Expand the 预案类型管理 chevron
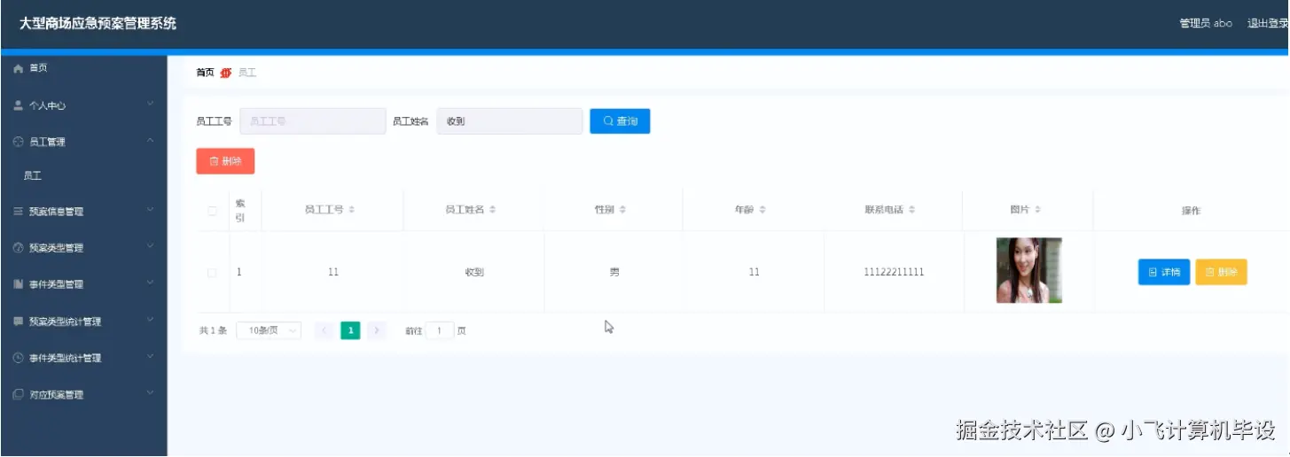This screenshot has width=1290, height=457. click(x=150, y=247)
